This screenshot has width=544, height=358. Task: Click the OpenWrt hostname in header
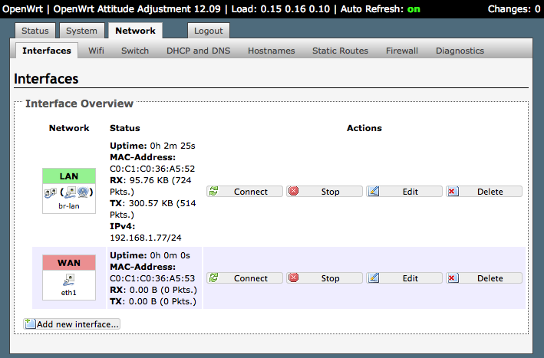pyautogui.click(x=22, y=9)
